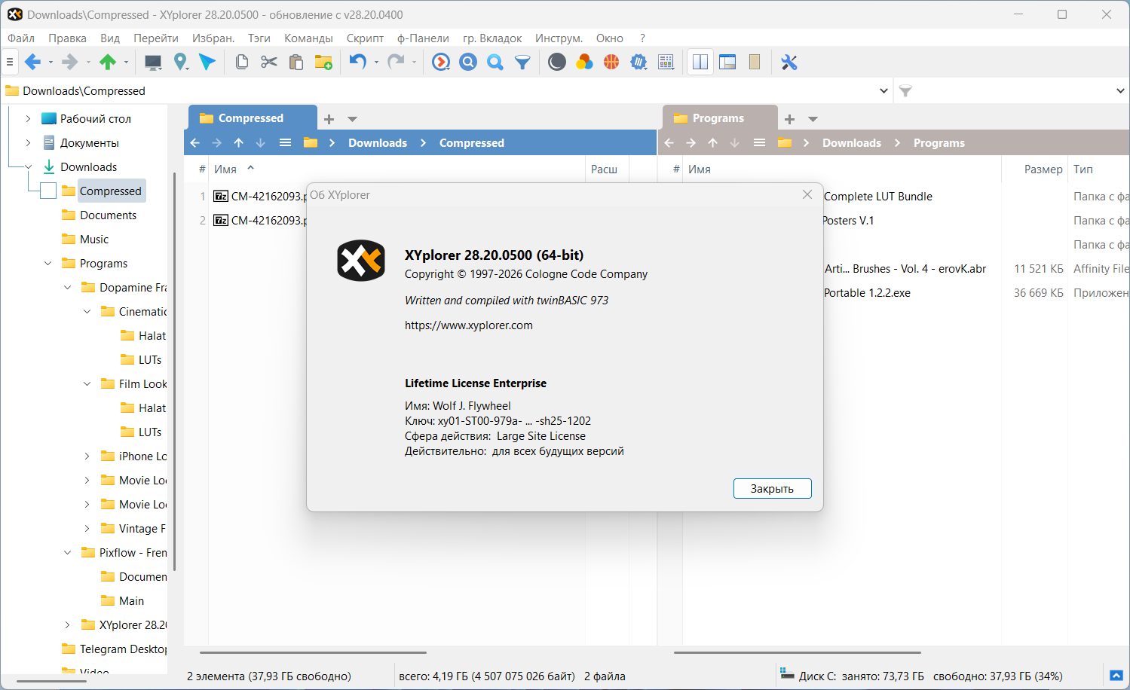Viewport: 1130px width, 690px height.
Task: Switch to the Compressed tab
Action: click(x=252, y=118)
